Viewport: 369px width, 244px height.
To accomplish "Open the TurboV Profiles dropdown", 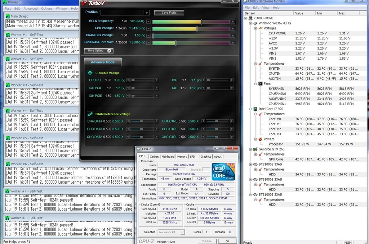I will click(146, 13).
